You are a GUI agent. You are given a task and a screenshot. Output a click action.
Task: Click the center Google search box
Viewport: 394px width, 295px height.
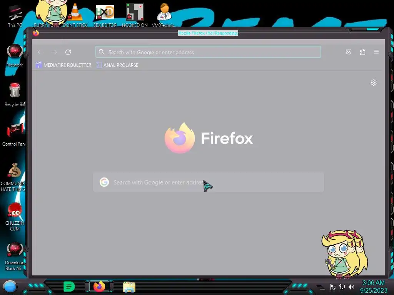click(x=208, y=182)
